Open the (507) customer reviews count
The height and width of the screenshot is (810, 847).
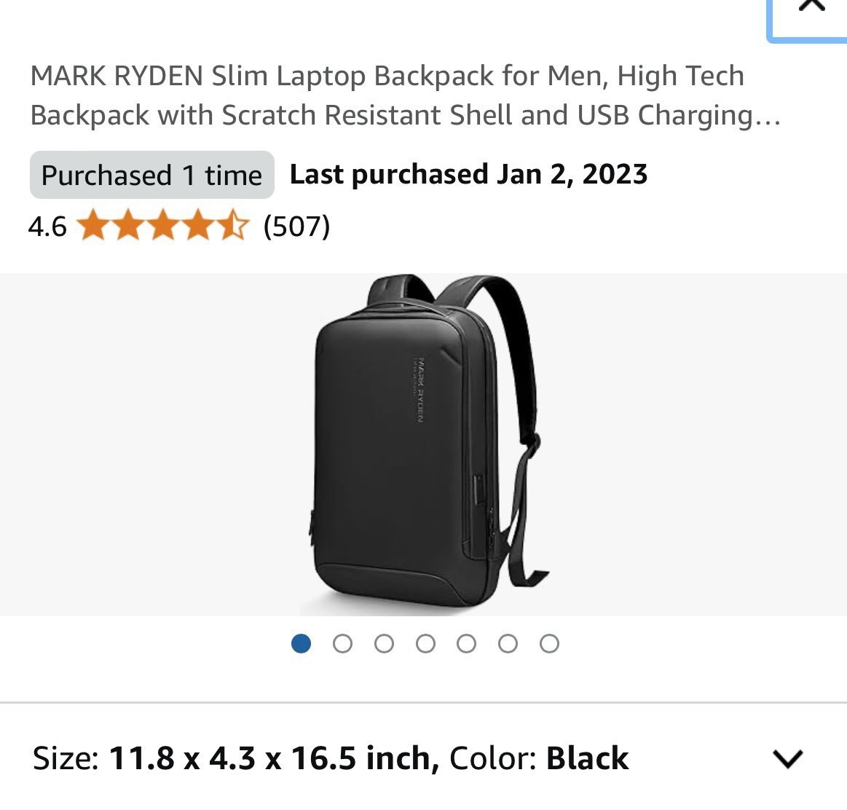click(x=296, y=226)
